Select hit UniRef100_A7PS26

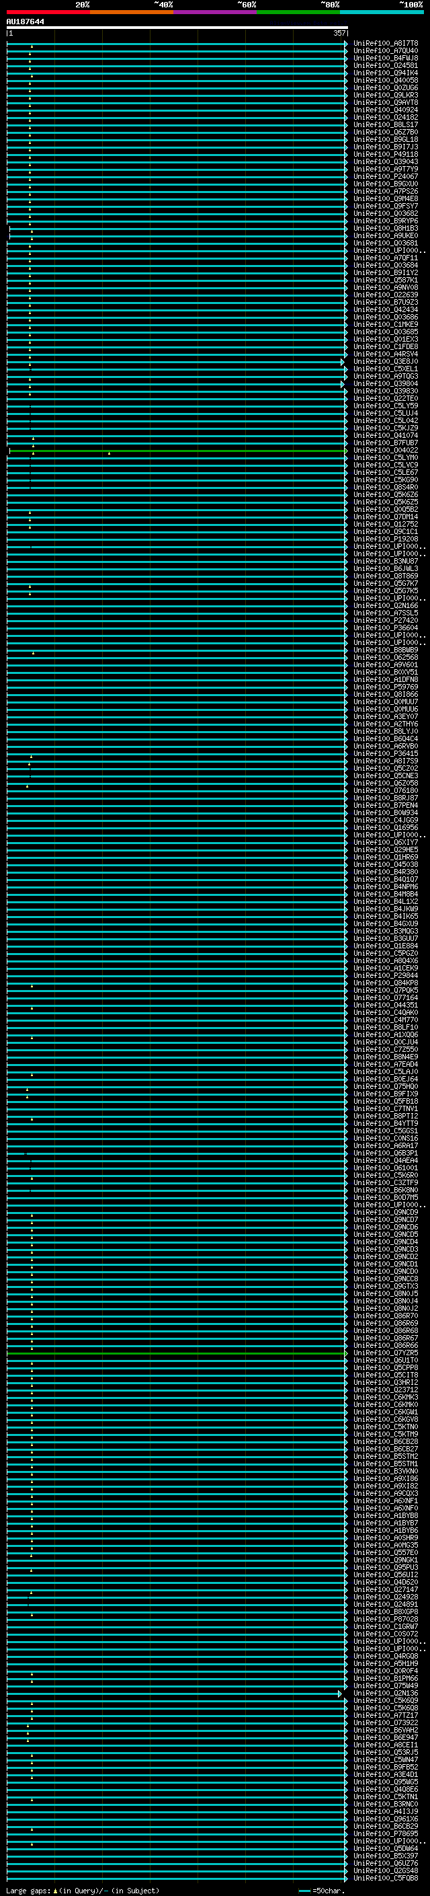pyautogui.click(x=385, y=192)
